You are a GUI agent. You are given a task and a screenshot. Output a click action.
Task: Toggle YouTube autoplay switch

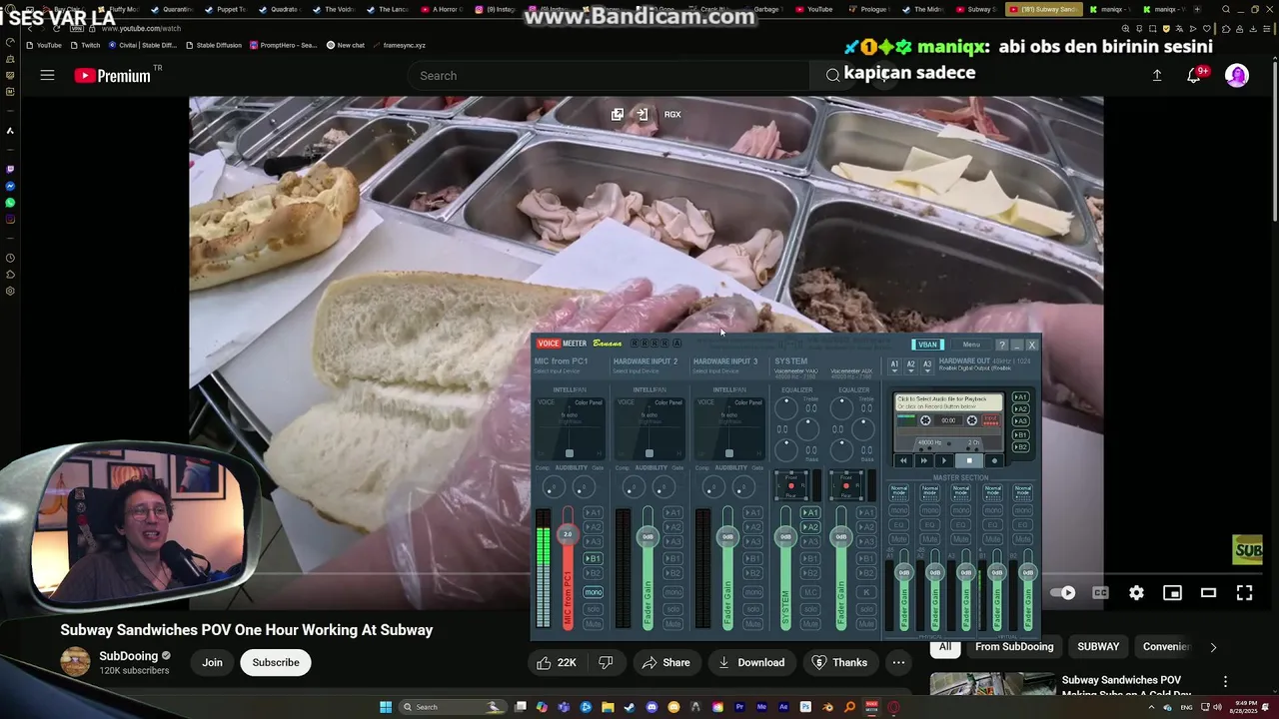[x=1063, y=592]
